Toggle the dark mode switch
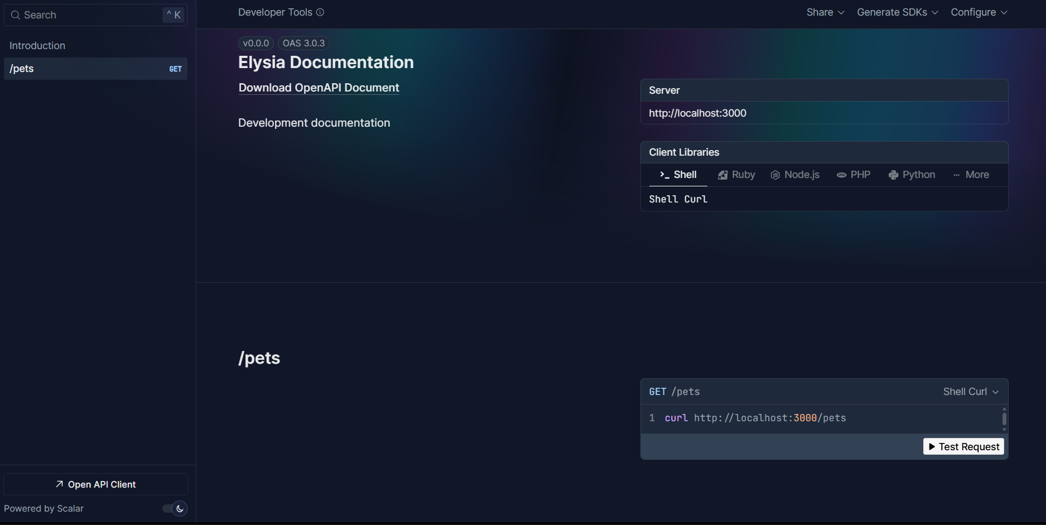This screenshot has height=525, width=1046. [x=173, y=508]
